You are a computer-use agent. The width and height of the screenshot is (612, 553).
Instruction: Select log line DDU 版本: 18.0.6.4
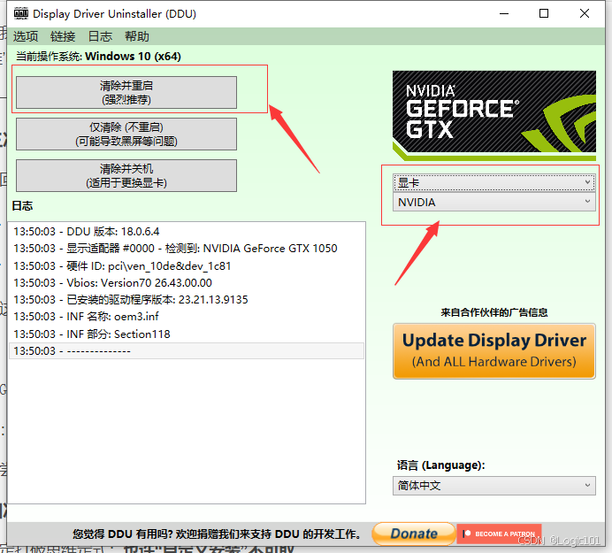click(187, 232)
